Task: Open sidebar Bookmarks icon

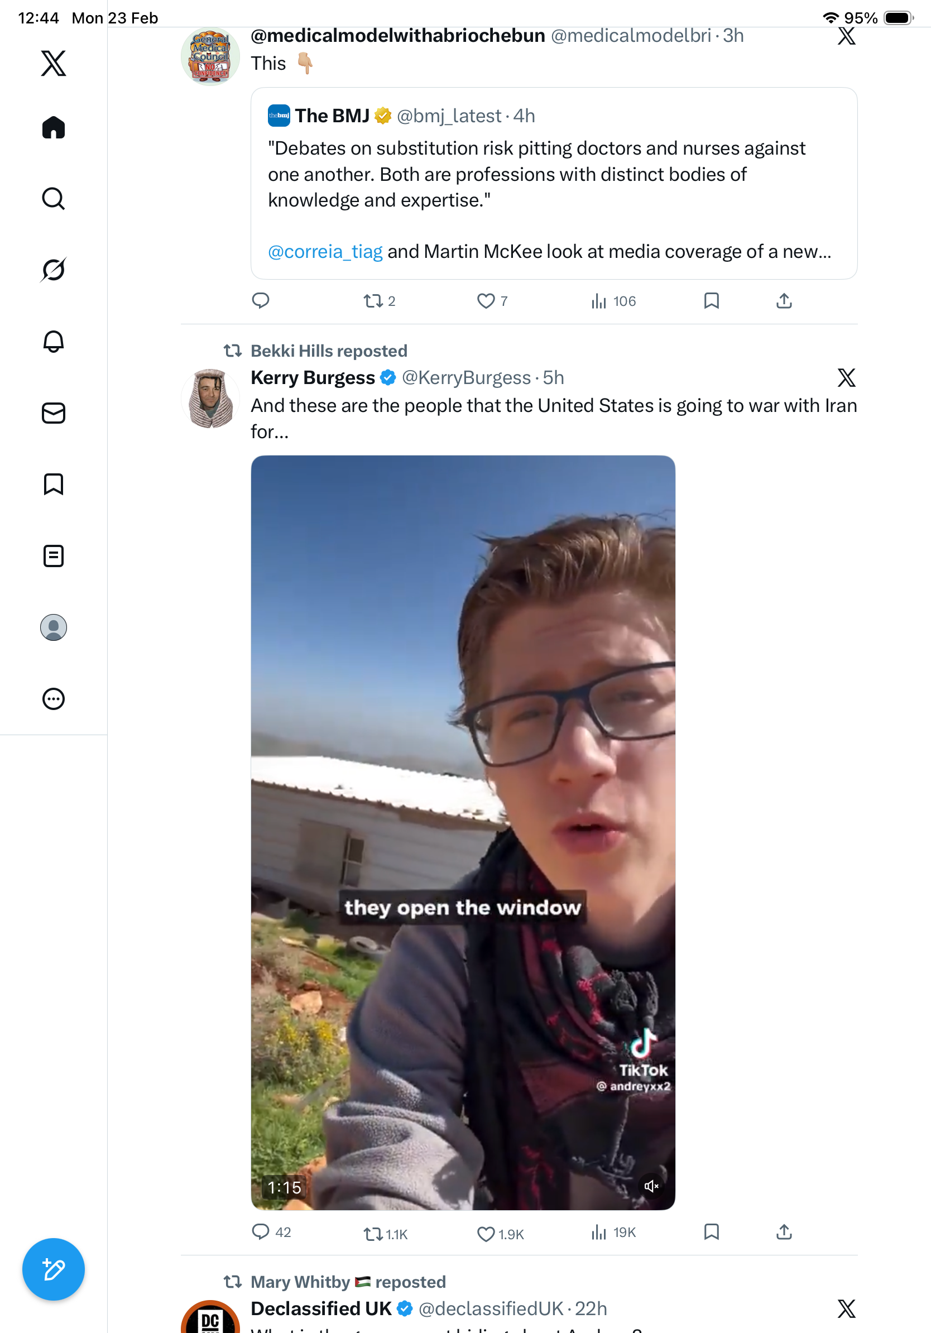Action: (x=54, y=484)
